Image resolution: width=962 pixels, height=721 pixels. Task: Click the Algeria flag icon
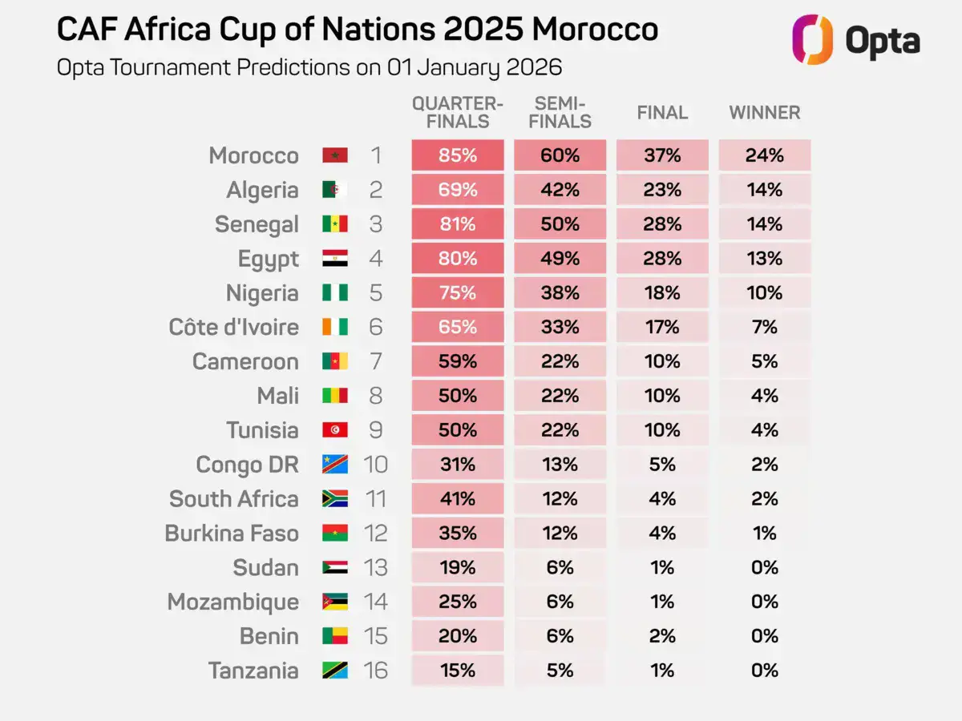coord(335,190)
